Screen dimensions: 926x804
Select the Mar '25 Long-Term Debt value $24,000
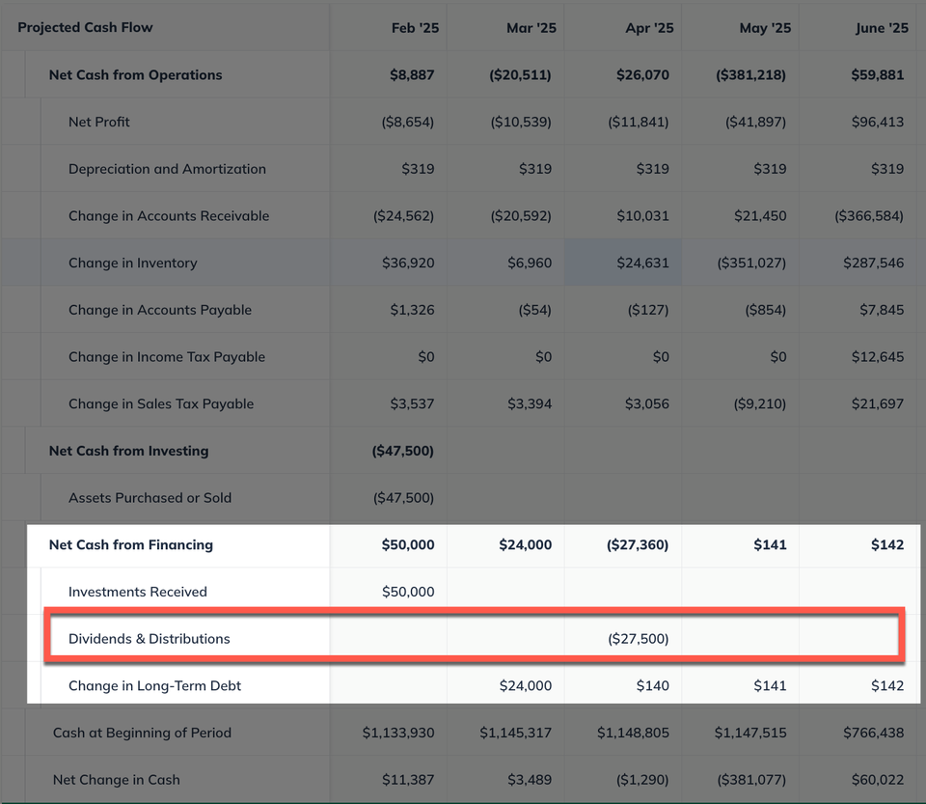point(526,686)
